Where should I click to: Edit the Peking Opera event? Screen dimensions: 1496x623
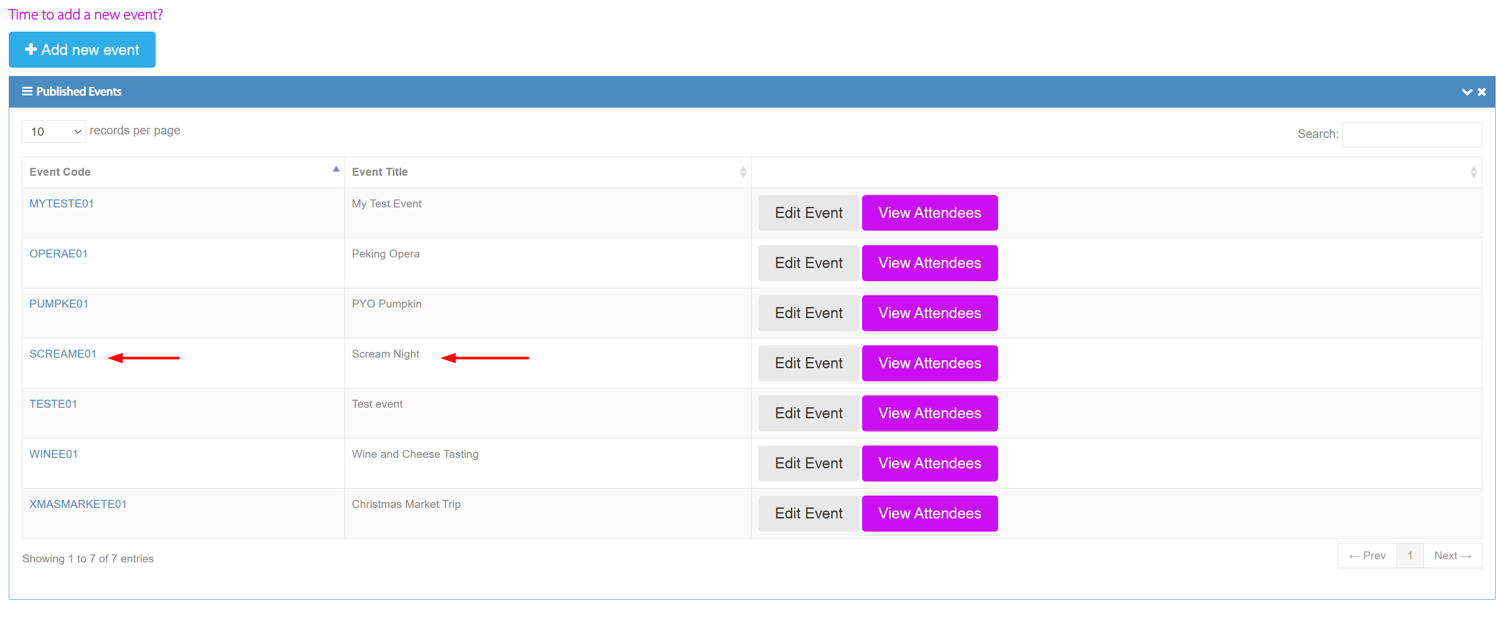(808, 263)
